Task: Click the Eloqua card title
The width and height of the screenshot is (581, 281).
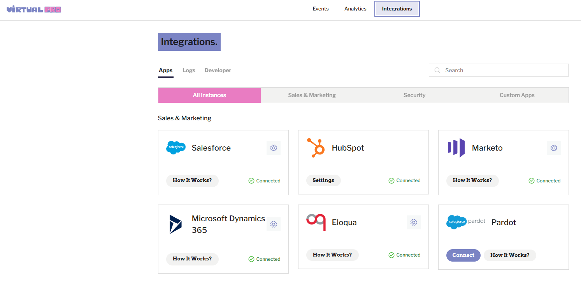Action: [344, 222]
